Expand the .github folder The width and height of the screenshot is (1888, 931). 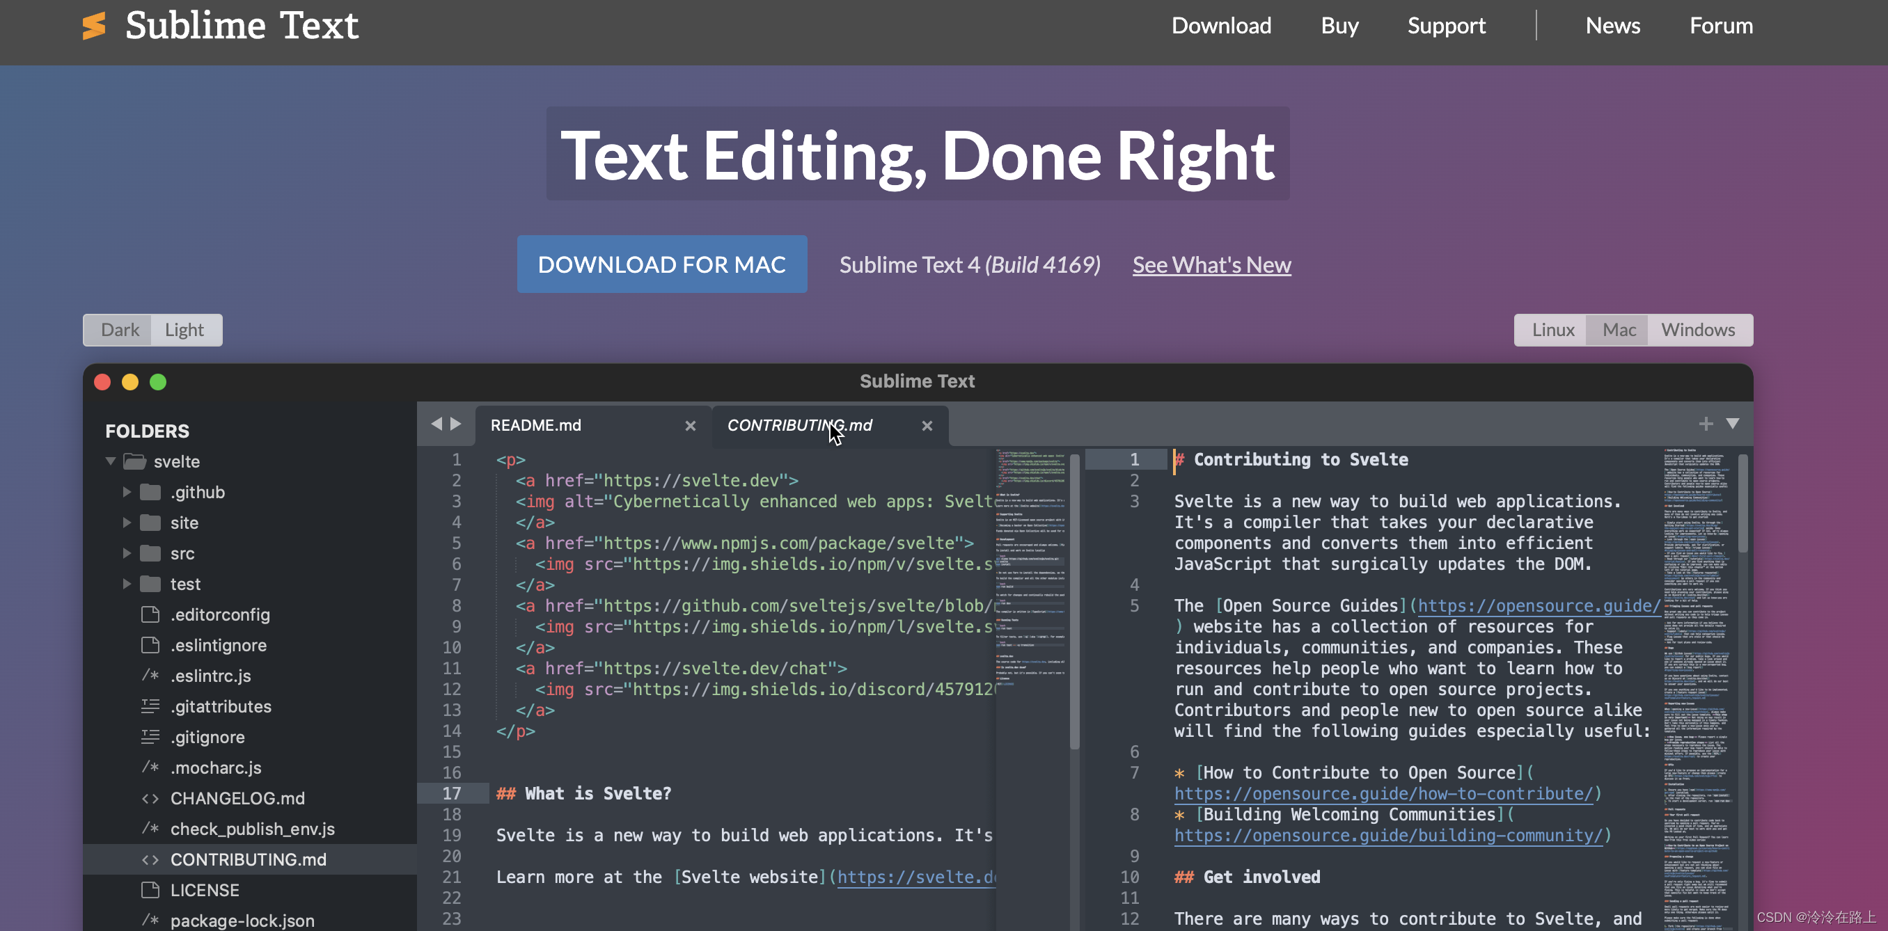(x=127, y=492)
